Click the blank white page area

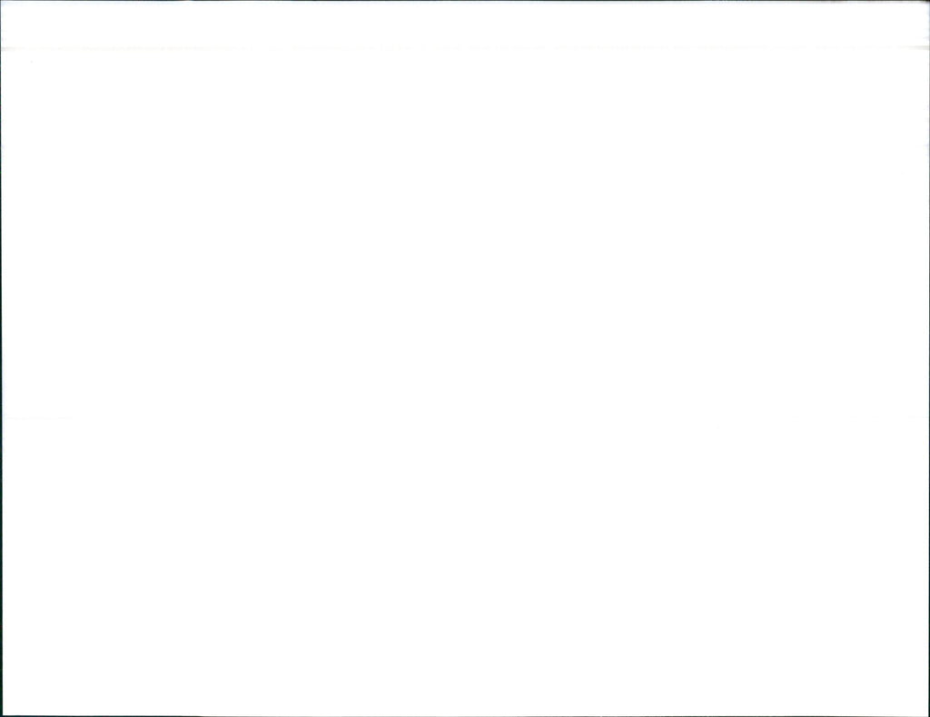tap(465, 383)
